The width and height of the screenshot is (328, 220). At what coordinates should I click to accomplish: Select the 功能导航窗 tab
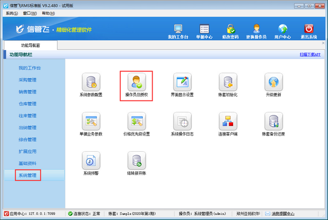click(30, 45)
